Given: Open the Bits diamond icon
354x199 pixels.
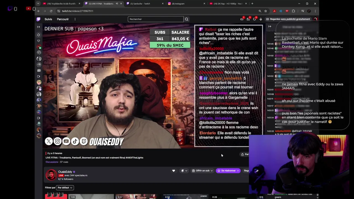Looking at the screenshot, I should pos(261,19).
